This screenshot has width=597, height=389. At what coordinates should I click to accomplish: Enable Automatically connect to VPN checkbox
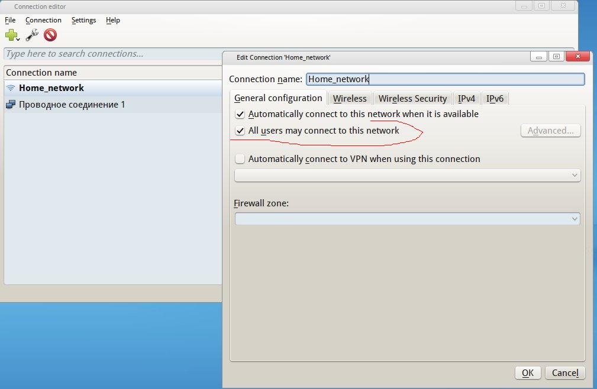tap(240, 159)
